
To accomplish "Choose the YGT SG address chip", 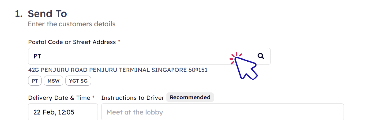I will point(78,81).
